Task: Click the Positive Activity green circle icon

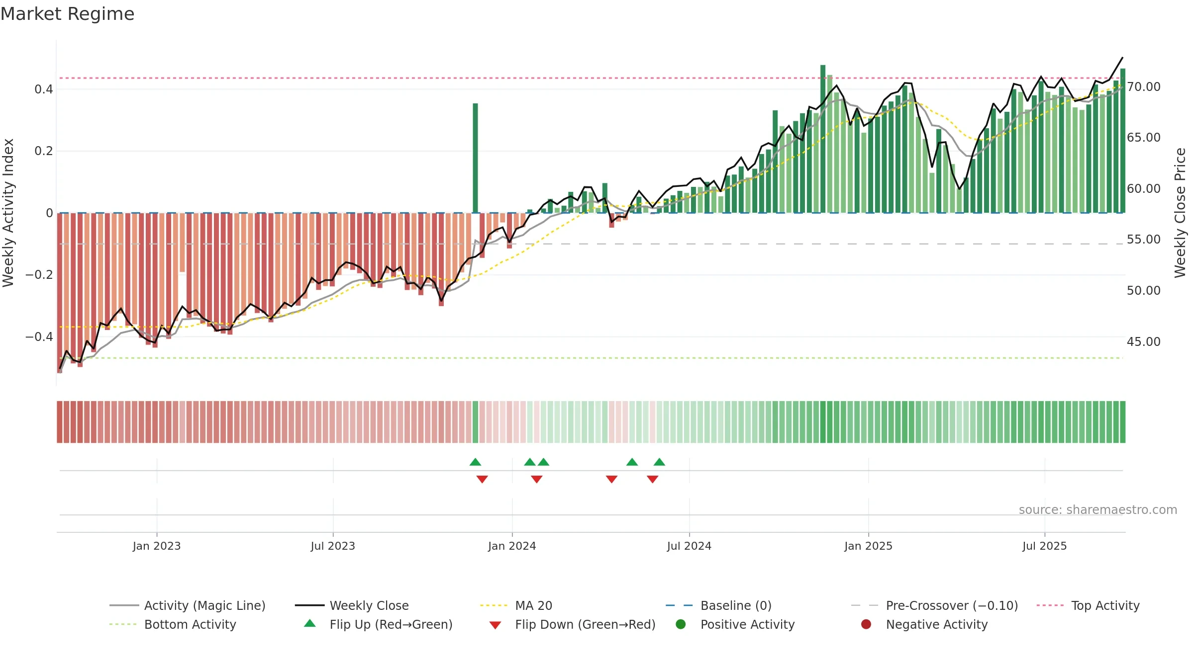Action: click(x=681, y=624)
